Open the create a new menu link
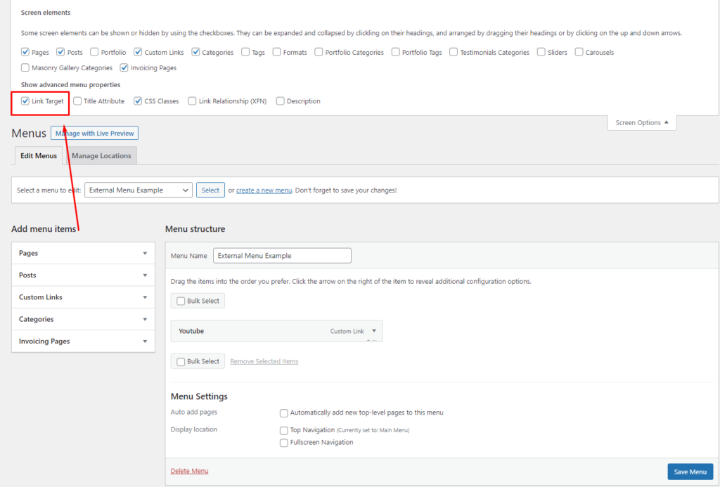This screenshot has width=720, height=487. coord(264,190)
